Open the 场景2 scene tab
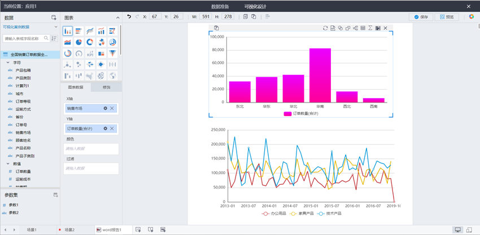The height and width of the screenshot is (235, 480). click(69, 230)
